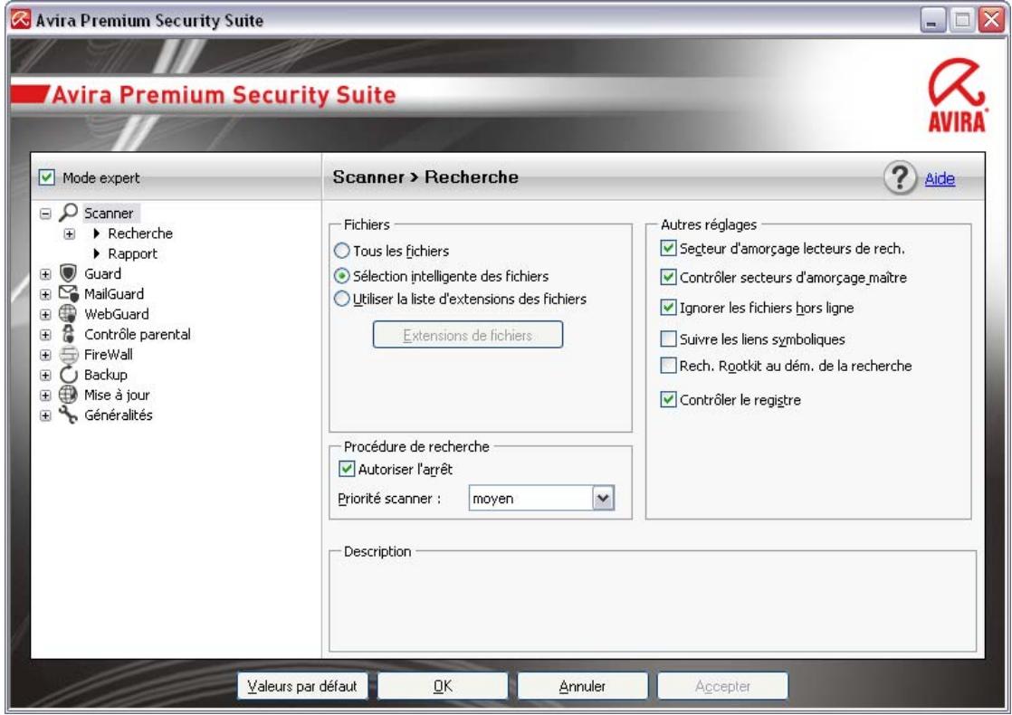The height and width of the screenshot is (715, 1012).
Task: Click the MailGuard envelope icon
Action: (69, 293)
